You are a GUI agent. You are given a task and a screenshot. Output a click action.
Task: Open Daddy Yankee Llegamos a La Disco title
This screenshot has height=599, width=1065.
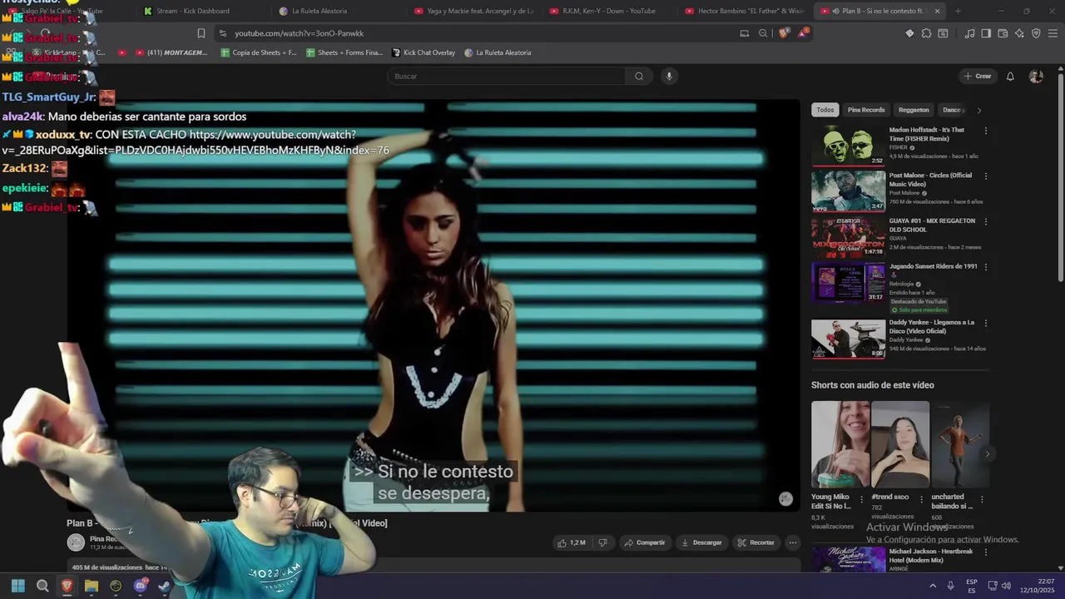[932, 326]
